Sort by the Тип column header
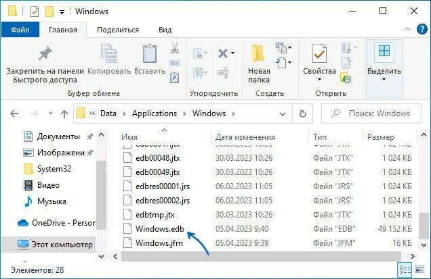The height and width of the screenshot is (279, 431). pyautogui.click(x=335, y=136)
